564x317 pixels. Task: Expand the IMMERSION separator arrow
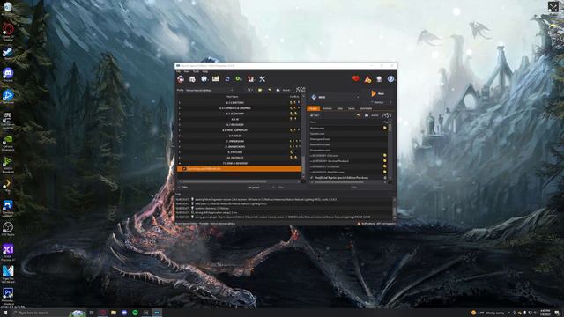pyautogui.click(x=180, y=141)
